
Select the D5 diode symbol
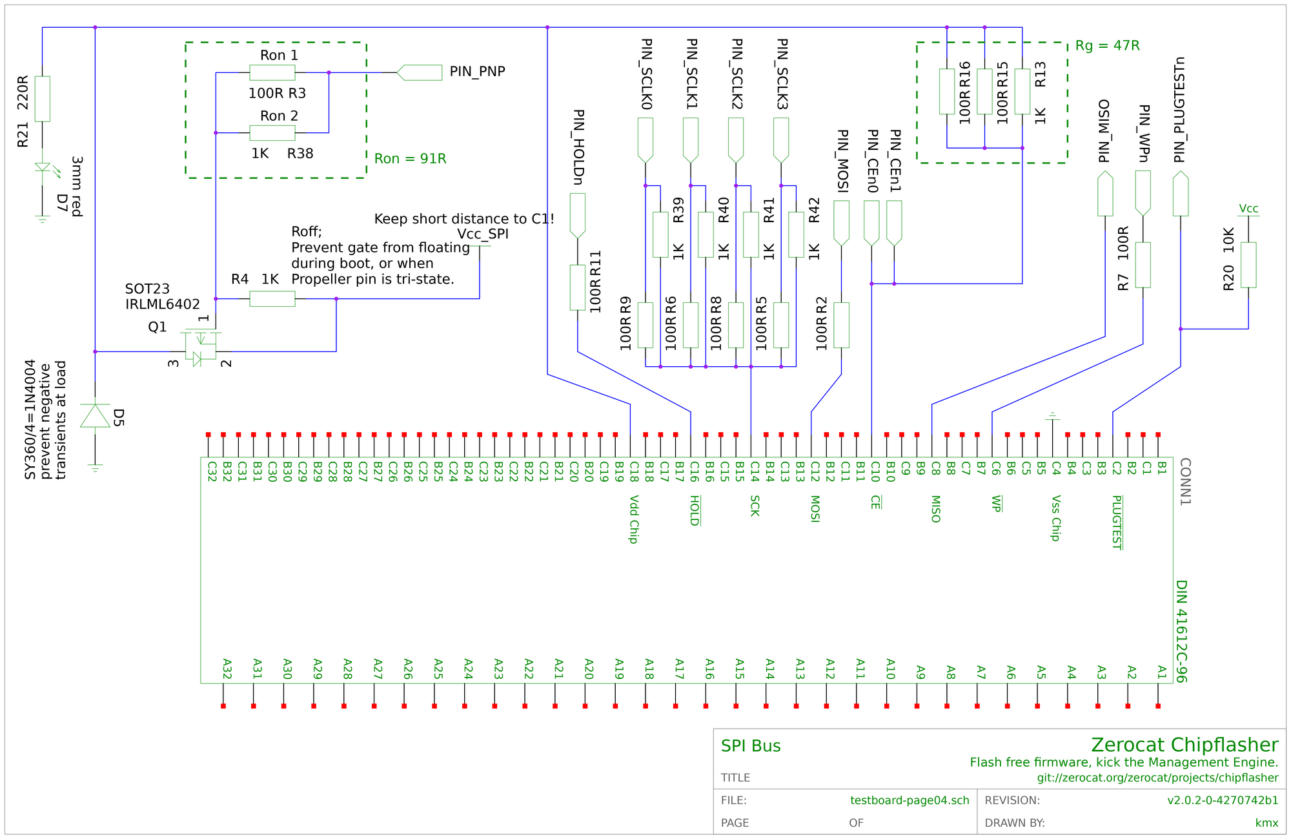(x=95, y=415)
